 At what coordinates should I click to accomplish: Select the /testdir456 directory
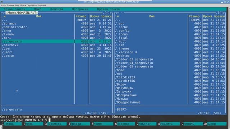[x=125, y=81]
